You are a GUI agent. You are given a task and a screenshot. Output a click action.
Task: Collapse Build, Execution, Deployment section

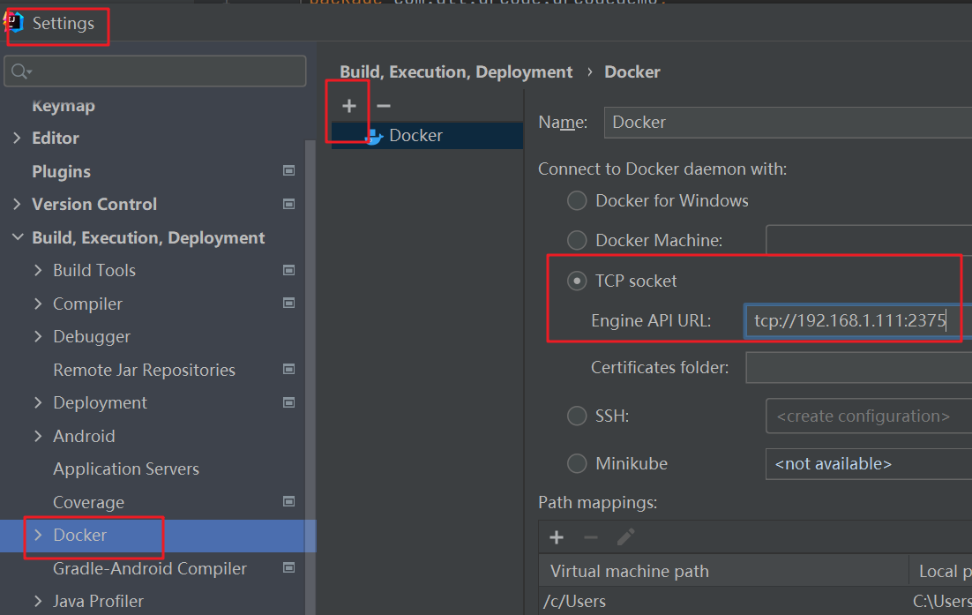click(17, 237)
